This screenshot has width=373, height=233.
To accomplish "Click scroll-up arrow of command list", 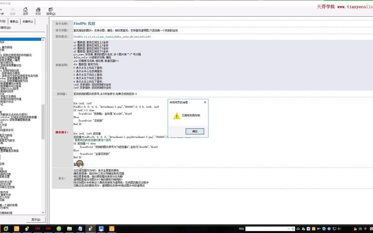I will [x=44, y=40].
